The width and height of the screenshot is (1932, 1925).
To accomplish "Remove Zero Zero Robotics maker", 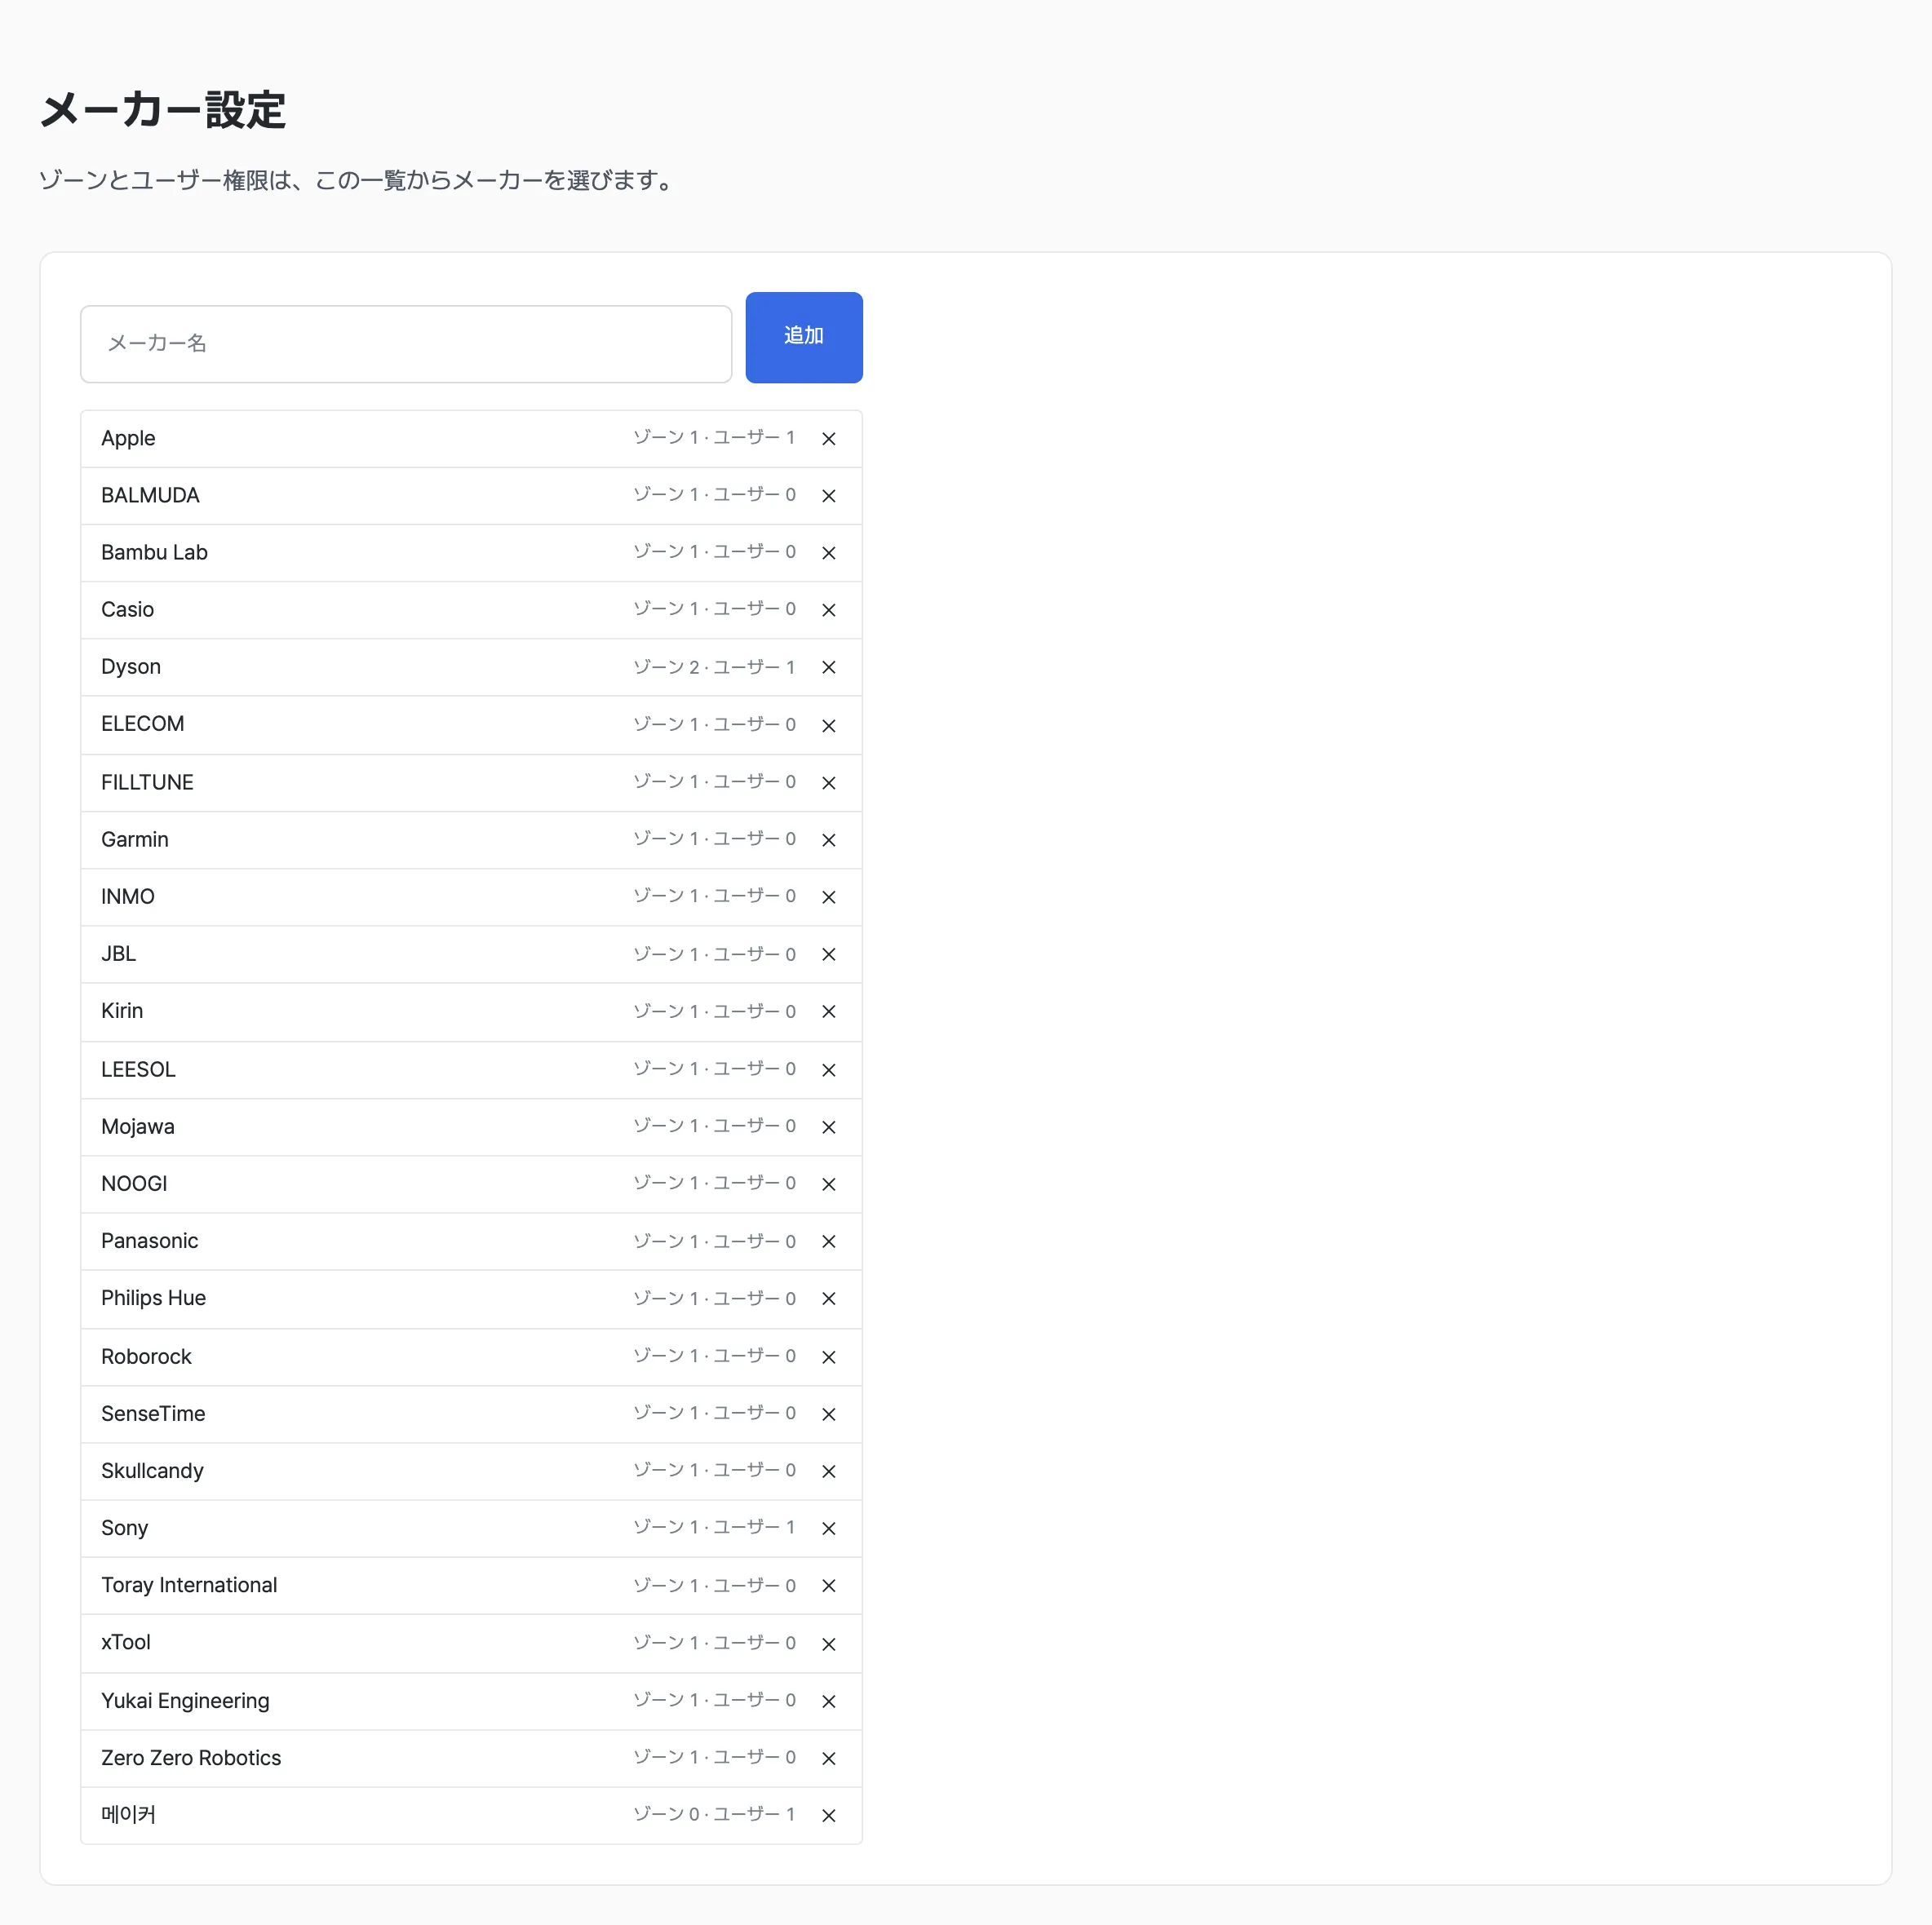I will click(828, 1758).
